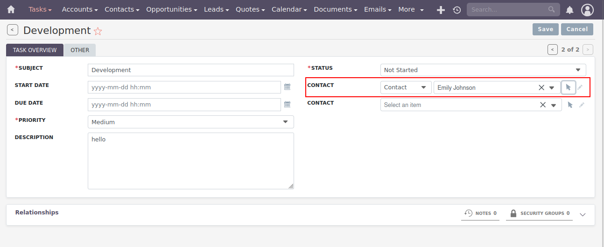Image resolution: width=604 pixels, height=247 pixels.
Task: Open the Contacts menu
Action: pyautogui.click(x=122, y=9)
